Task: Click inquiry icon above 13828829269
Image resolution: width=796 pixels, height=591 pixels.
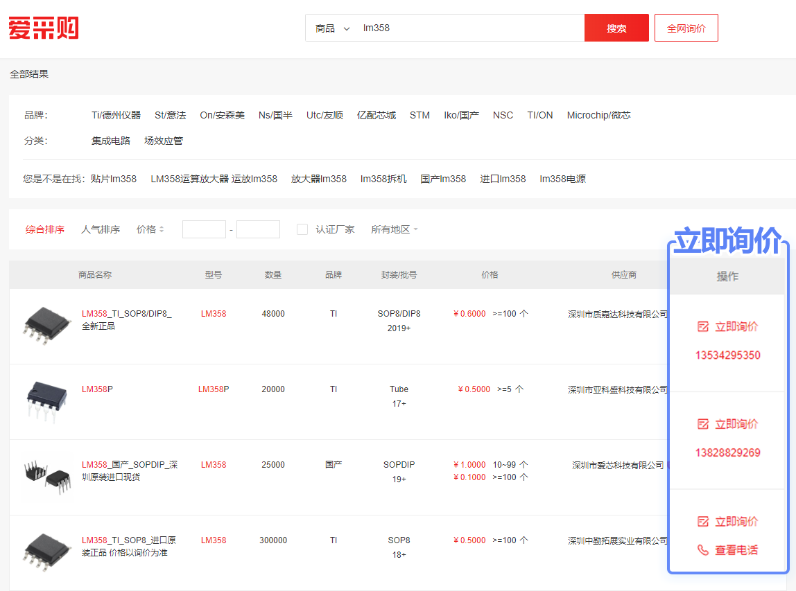Action: pyautogui.click(x=702, y=424)
